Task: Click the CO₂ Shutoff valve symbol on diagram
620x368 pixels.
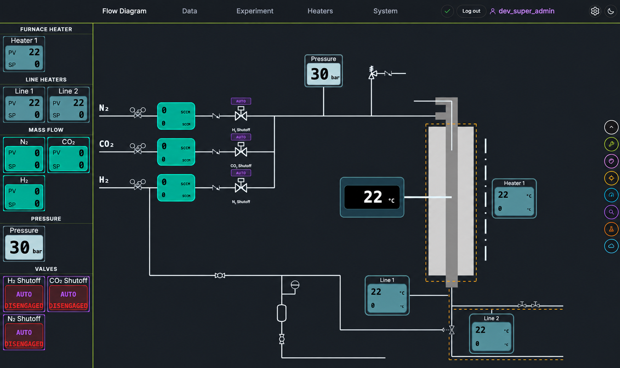Action: pos(241,150)
